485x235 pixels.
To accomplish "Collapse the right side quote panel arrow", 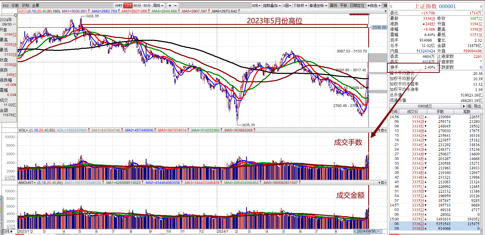I will click(385, 5).
